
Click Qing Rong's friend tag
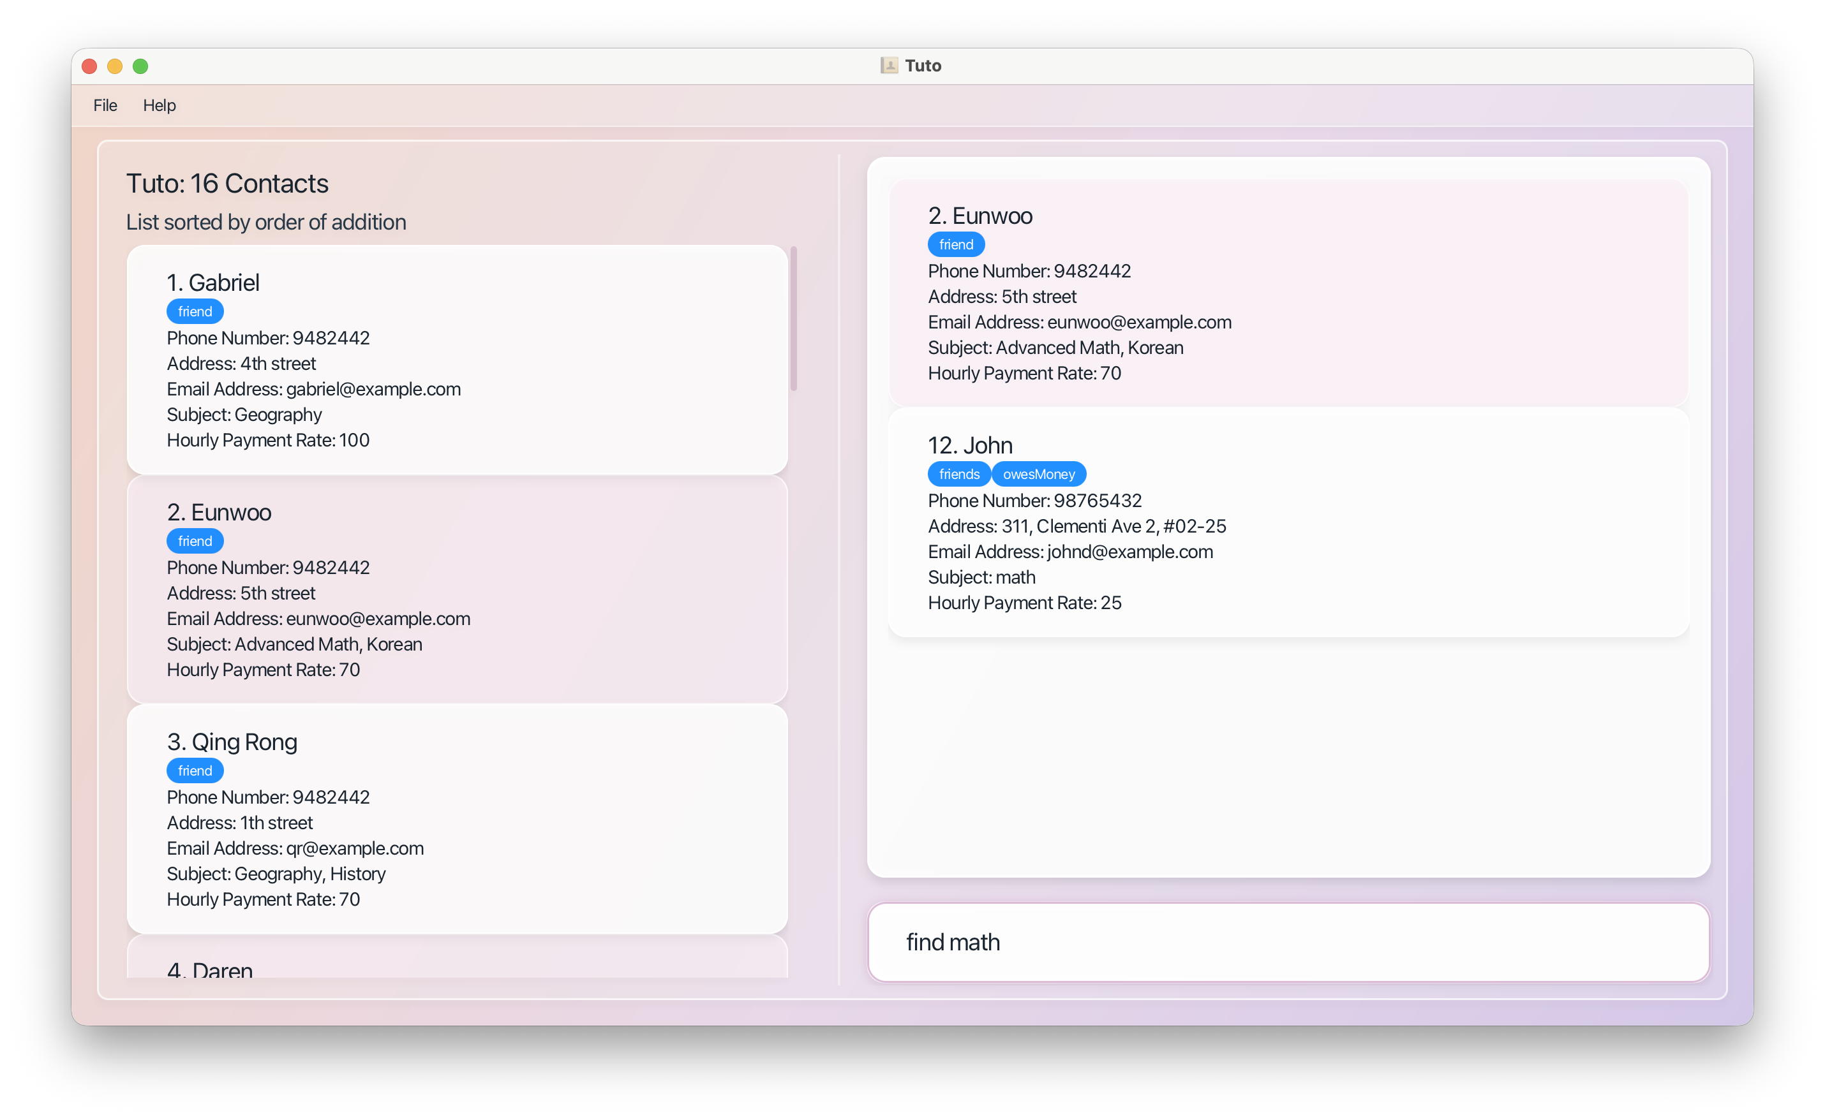click(195, 771)
